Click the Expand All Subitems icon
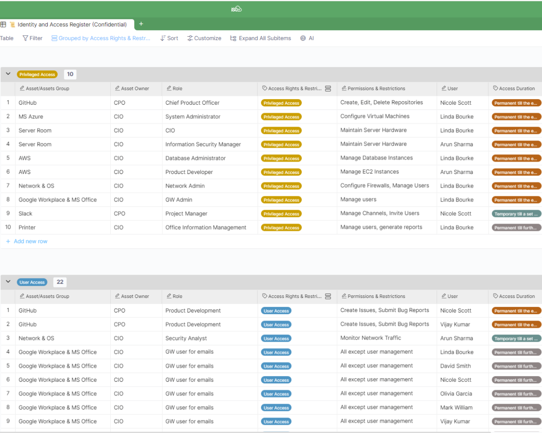Image resolution: width=542 pixels, height=433 pixels. point(233,38)
